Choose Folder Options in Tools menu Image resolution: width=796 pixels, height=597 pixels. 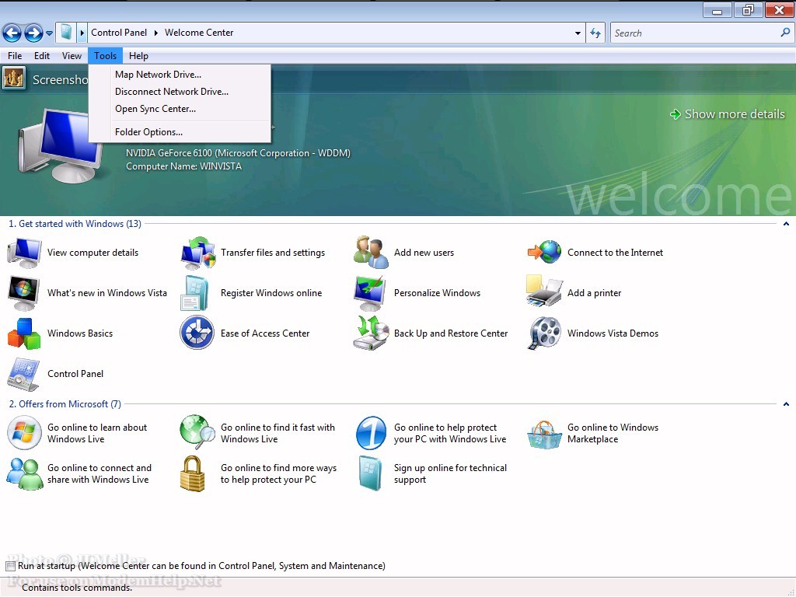[x=180, y=132]
